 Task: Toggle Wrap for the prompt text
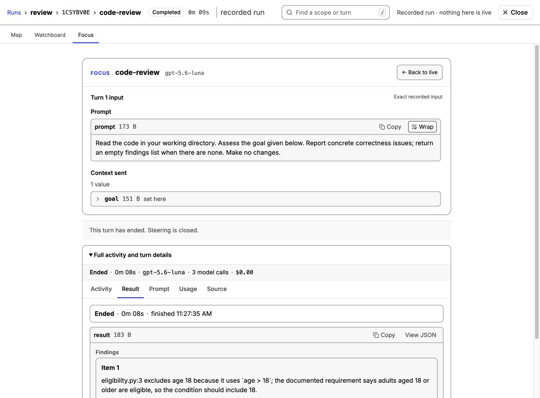coord(422,127)
